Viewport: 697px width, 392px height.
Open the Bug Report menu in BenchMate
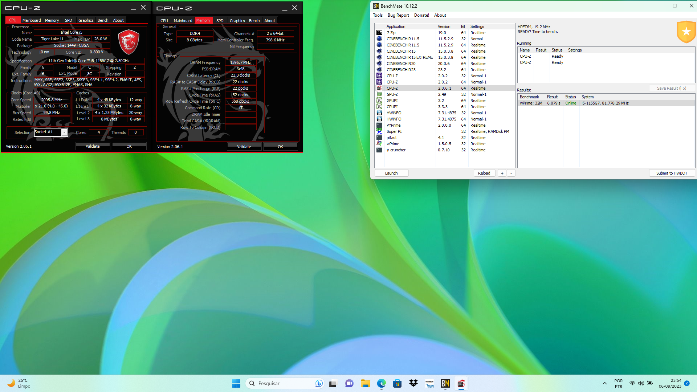point(398,15)
